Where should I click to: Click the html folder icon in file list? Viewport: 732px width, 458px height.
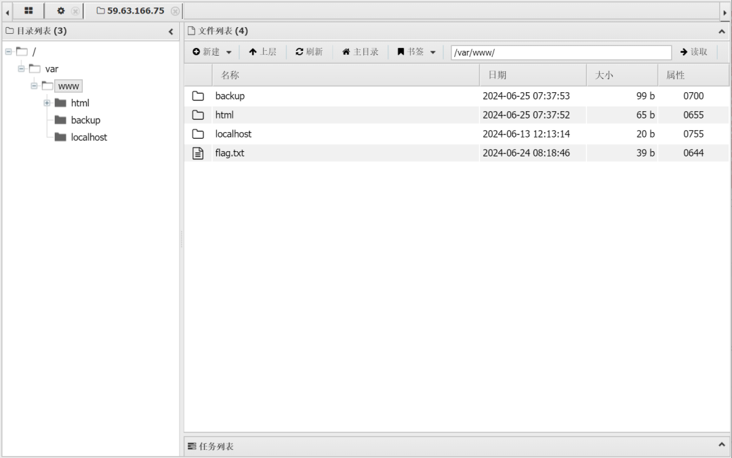click(198, 115)
